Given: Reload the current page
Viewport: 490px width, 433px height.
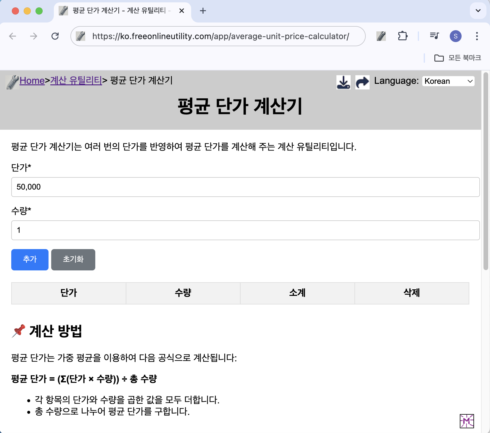Looking at the screenshot, I should (x=55, y=36).
